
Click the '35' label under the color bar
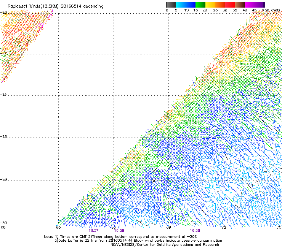pos(235,10)
